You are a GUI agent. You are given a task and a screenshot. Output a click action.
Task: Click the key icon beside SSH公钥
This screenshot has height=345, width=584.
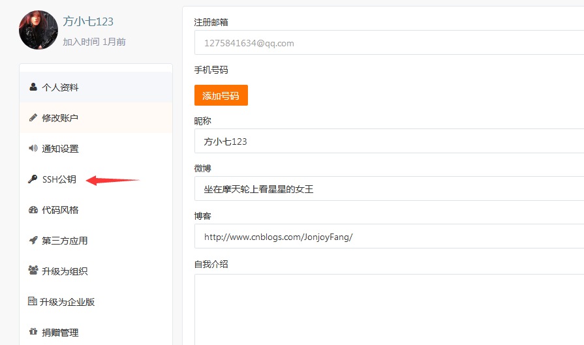[33, 179]
